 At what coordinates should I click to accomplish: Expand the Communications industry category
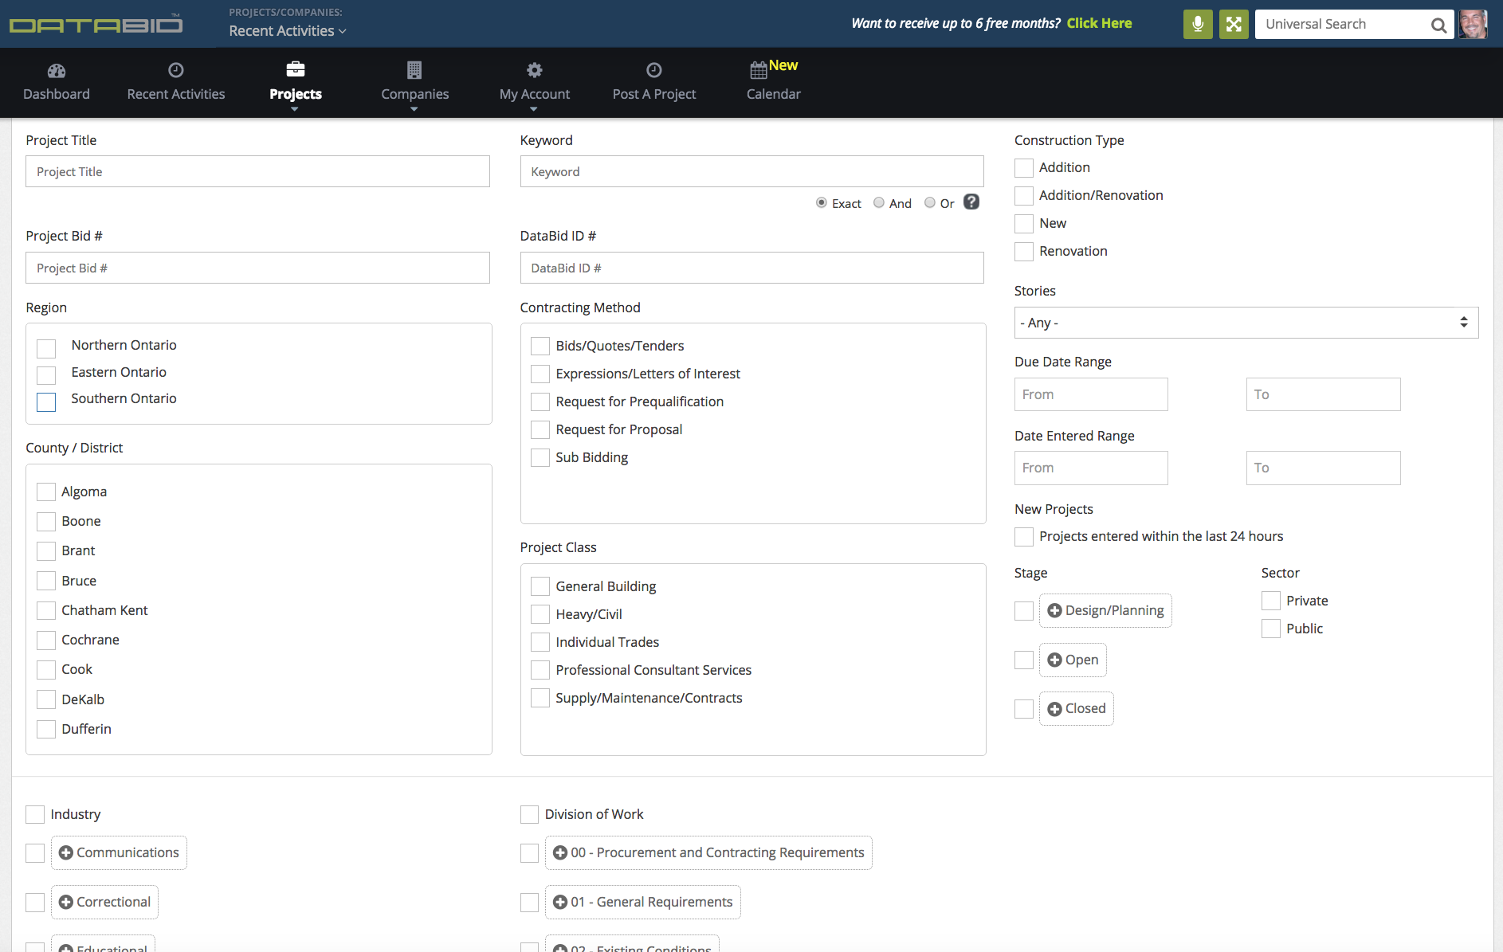click(118, 852)
